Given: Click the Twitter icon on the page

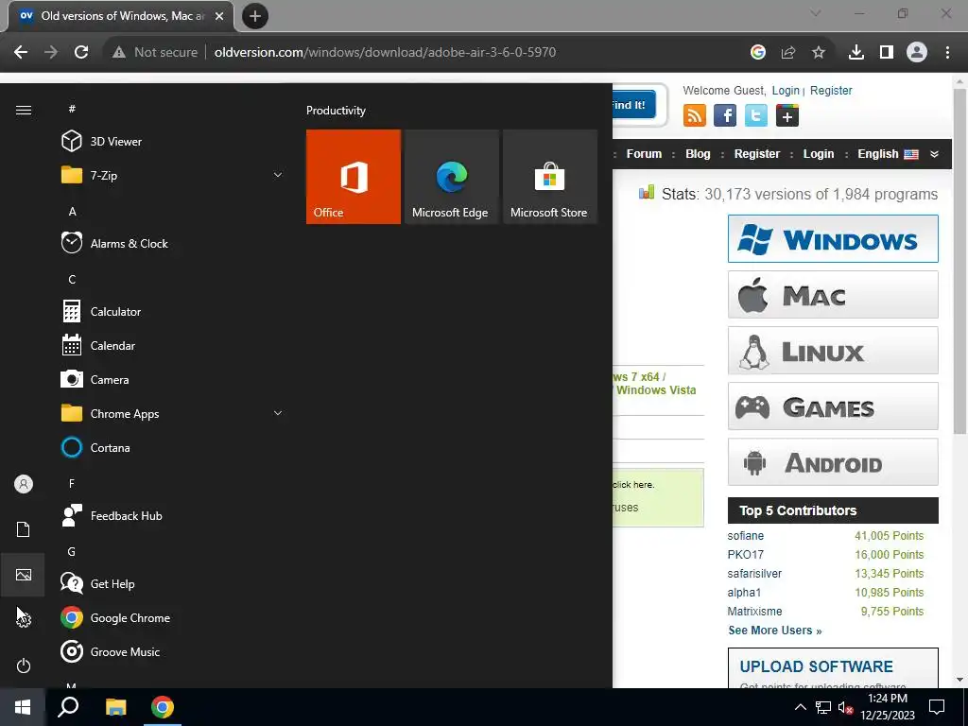Looking at the screenshot, I should click(755, 115).
